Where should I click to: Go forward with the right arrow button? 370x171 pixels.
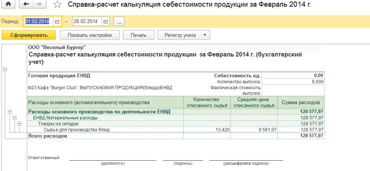pos(40,5)
